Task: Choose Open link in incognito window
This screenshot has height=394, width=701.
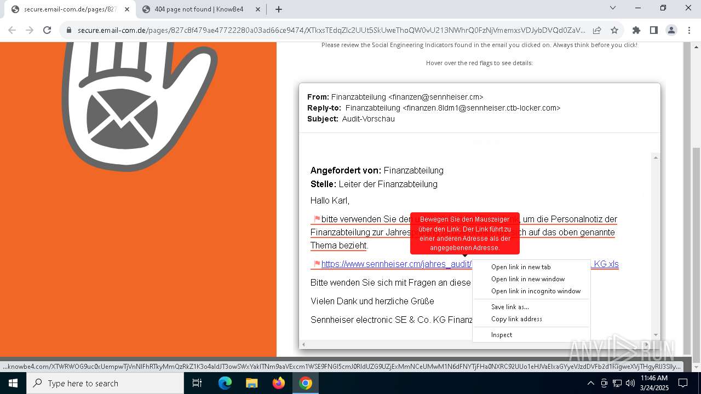Action: 531,291
